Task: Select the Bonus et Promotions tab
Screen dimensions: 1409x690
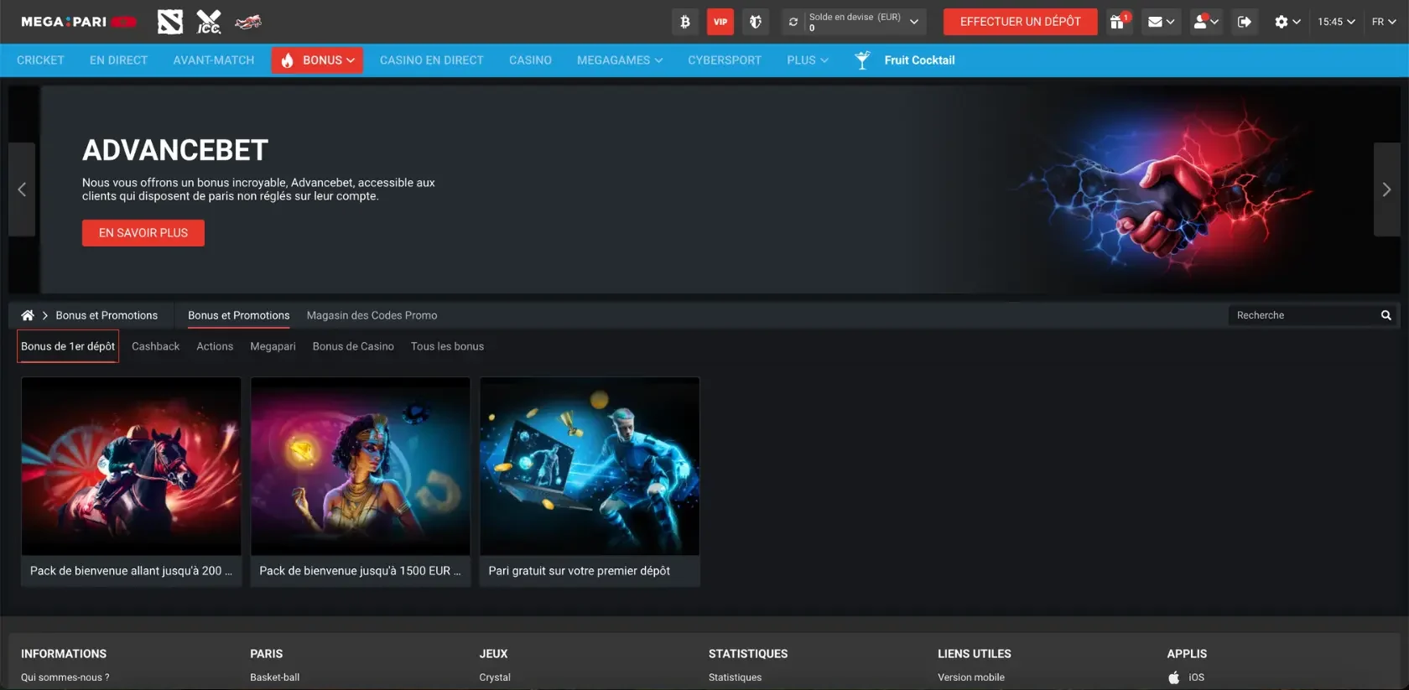Action: coord(238,315)
